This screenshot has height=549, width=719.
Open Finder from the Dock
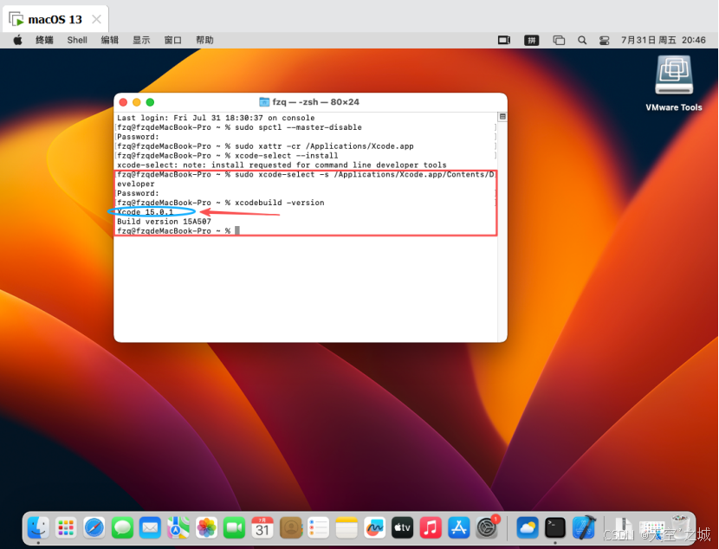[38, 528]
